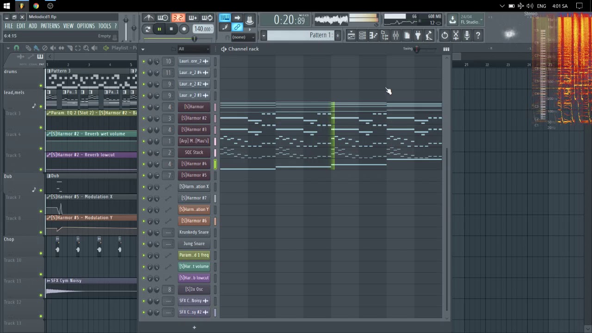Expand the Playlist options menu arrow
The height and width of the screenshot is (333, 592).
point(8,48)
